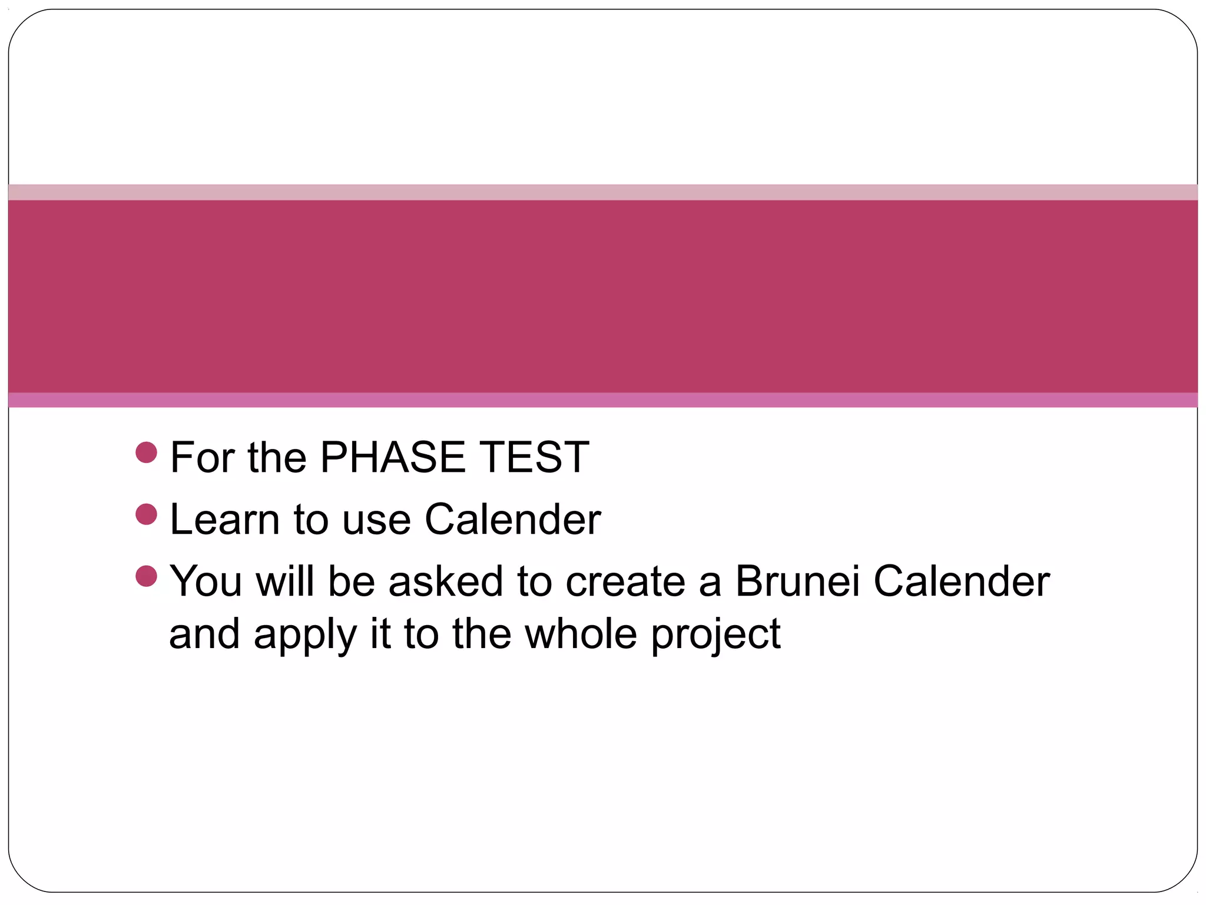Click "Calender" in the "Learn to use" line
The height and width of the screenshot is (905, 1206).
pyautogui.click(x=512, y=520)
